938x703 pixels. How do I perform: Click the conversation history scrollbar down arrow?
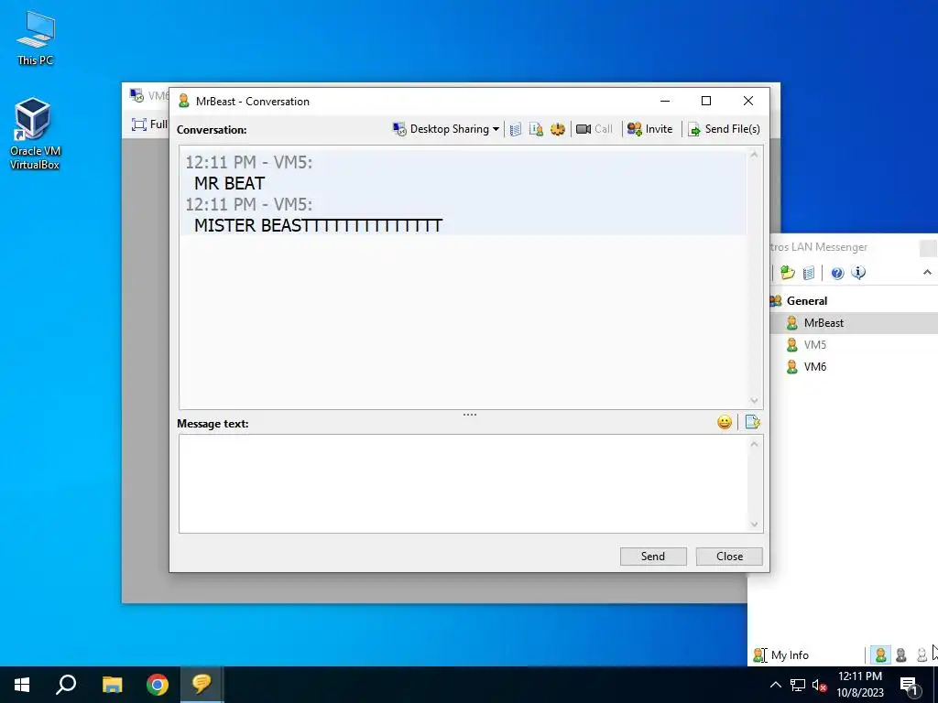click(754, 401)
